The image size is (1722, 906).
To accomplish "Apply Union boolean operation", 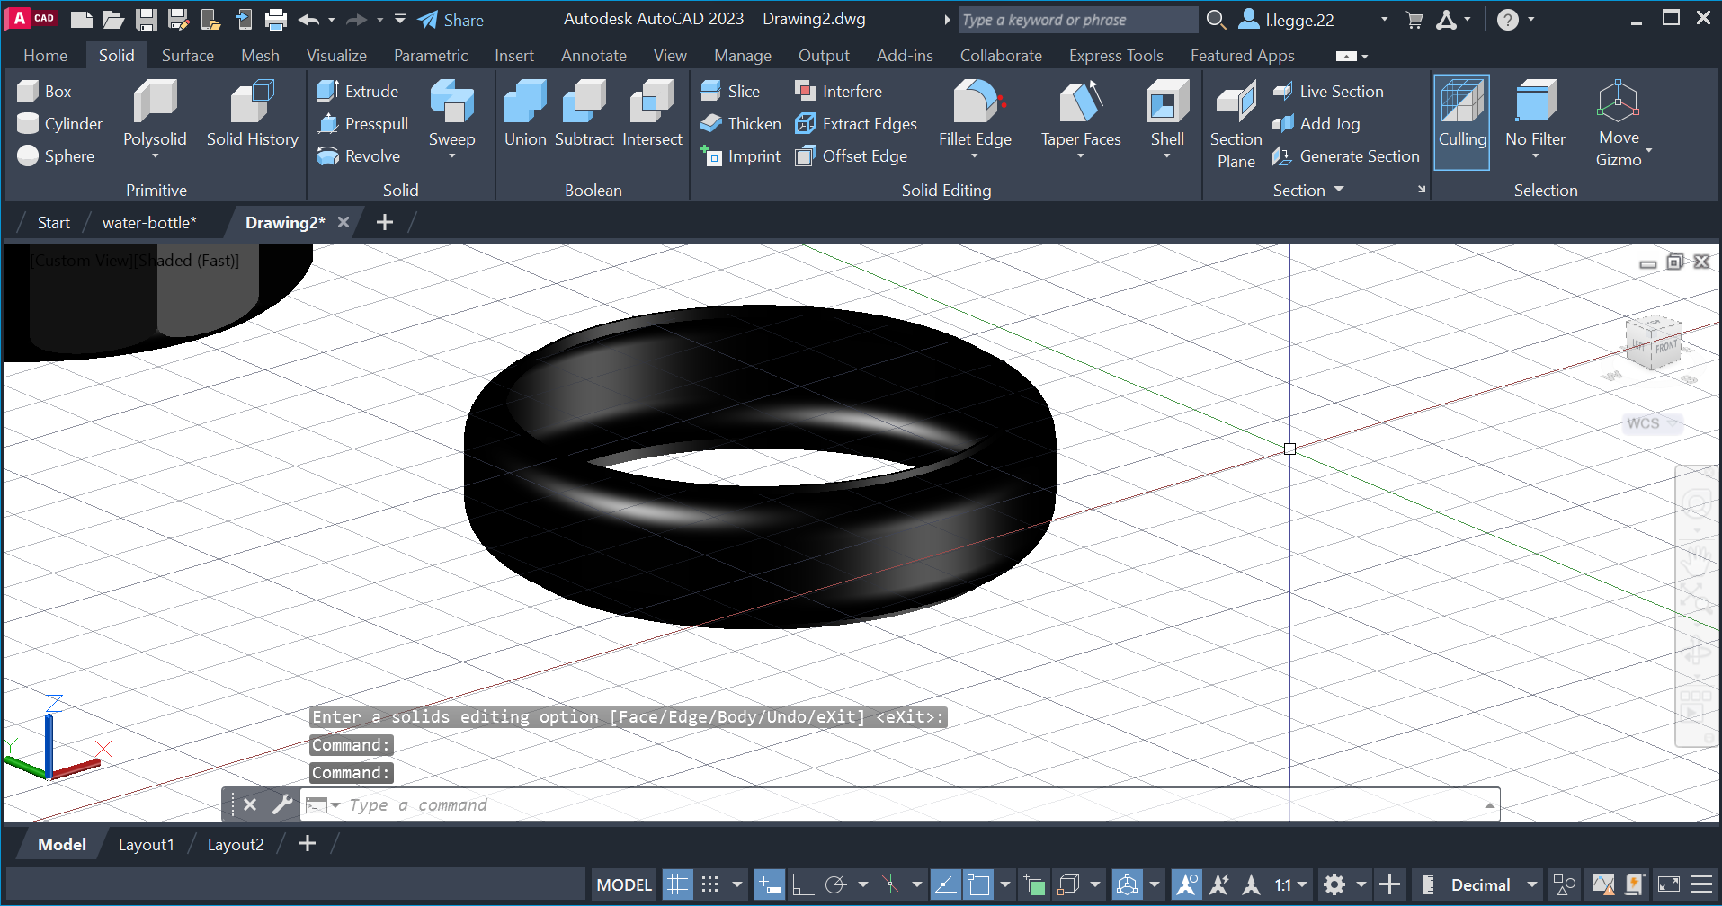I will (525, 112).
